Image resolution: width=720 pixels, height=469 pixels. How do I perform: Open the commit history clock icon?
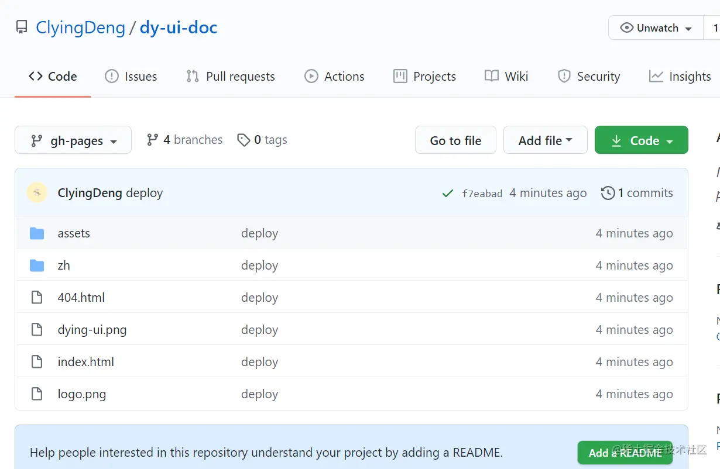point(608,193)
